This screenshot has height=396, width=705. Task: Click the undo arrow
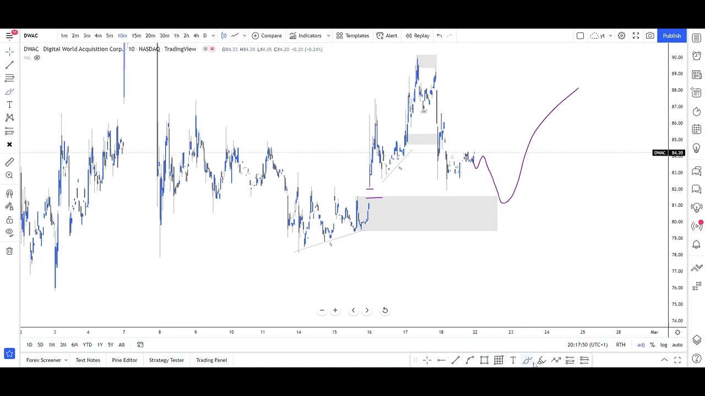point(439,36)
